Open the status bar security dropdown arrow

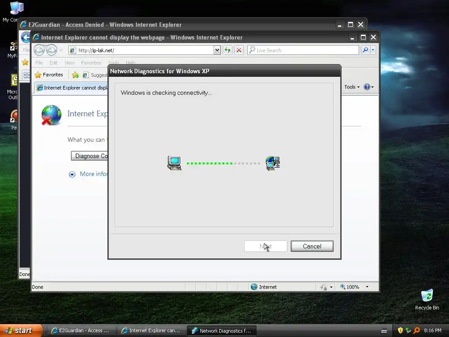[x=331, y=287]
